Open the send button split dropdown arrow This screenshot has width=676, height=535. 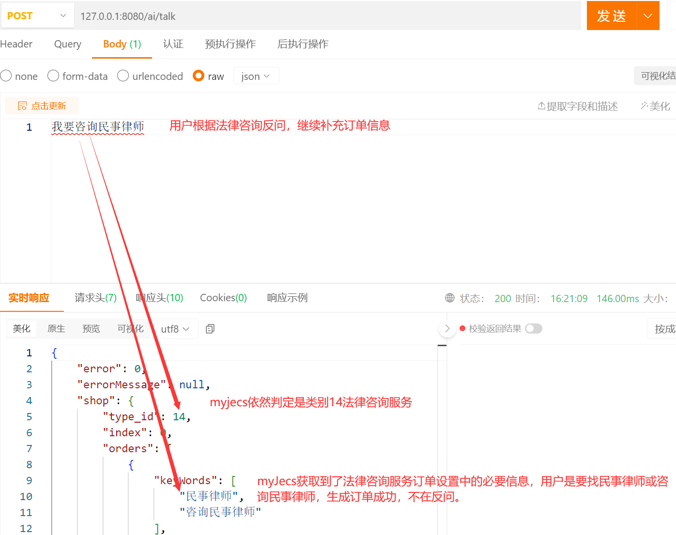click(647, 15)
